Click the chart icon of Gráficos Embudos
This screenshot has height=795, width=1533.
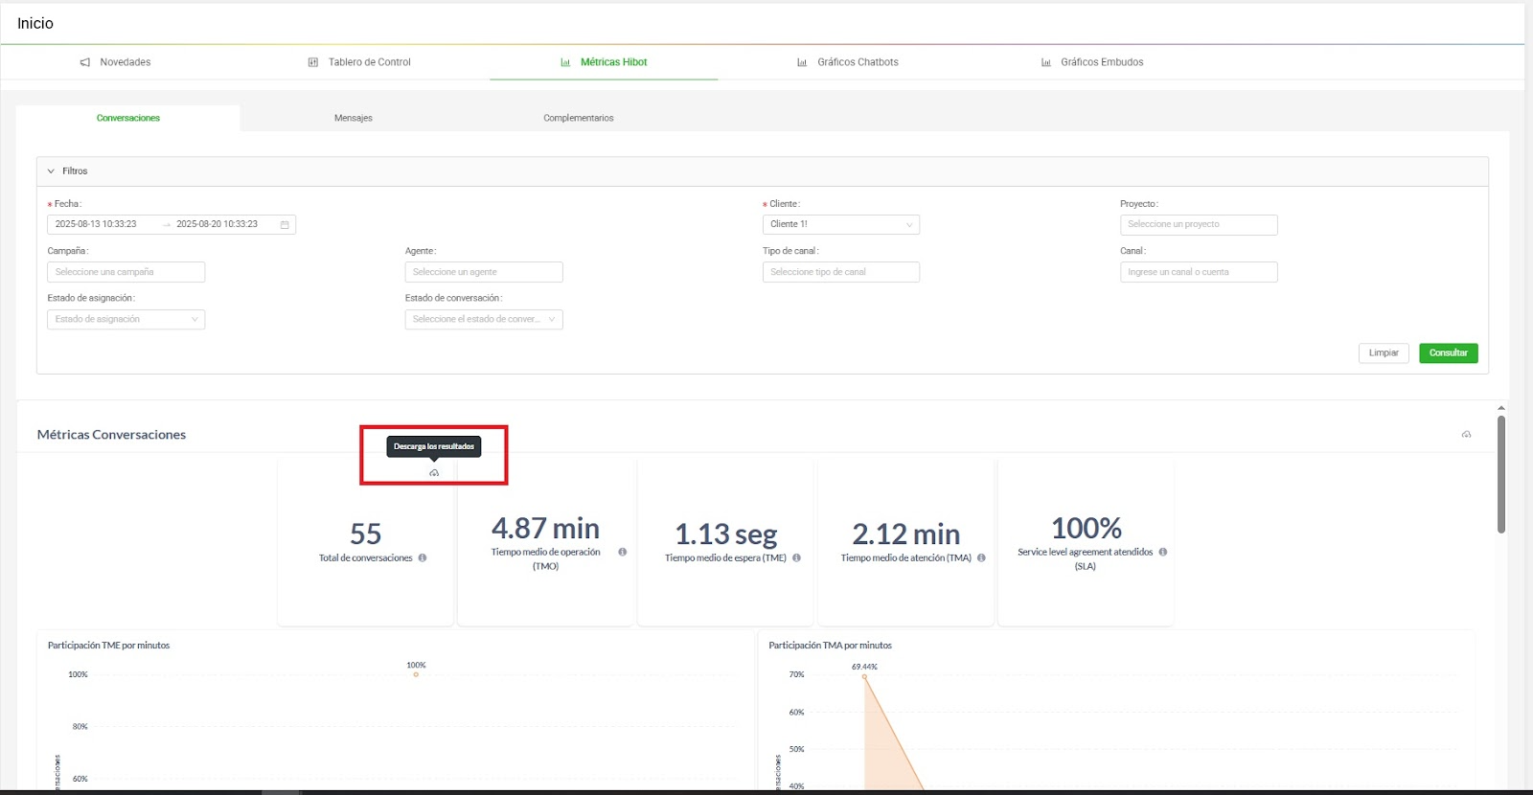[x=1046, y=62]
